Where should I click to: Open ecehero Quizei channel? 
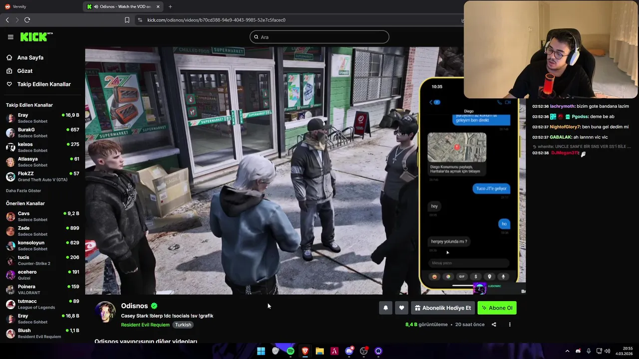click(42, 275)
